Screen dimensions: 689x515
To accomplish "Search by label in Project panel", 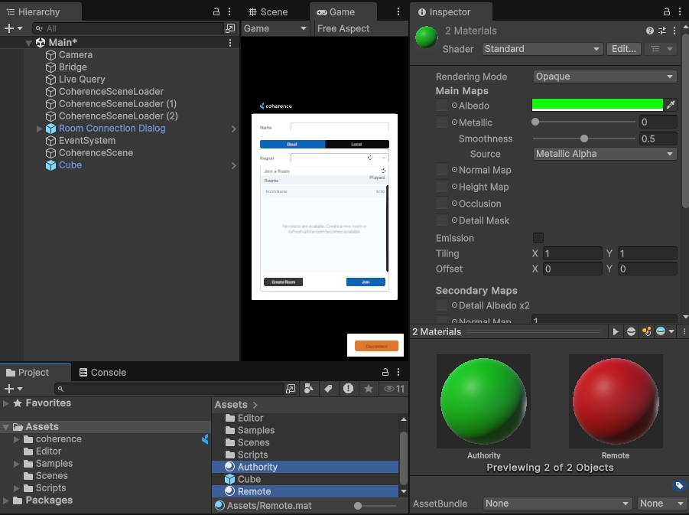I will 328,389.
